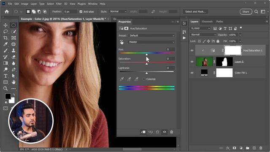Select the Dodge tool
Viewport: 270px width, 152px height.
5,69
